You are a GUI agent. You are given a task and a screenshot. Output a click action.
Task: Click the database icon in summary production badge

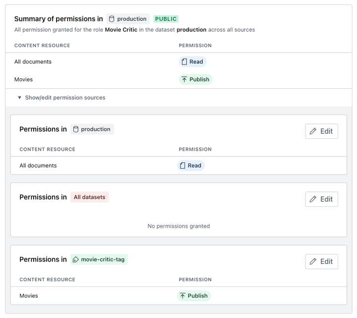(112, 19)
